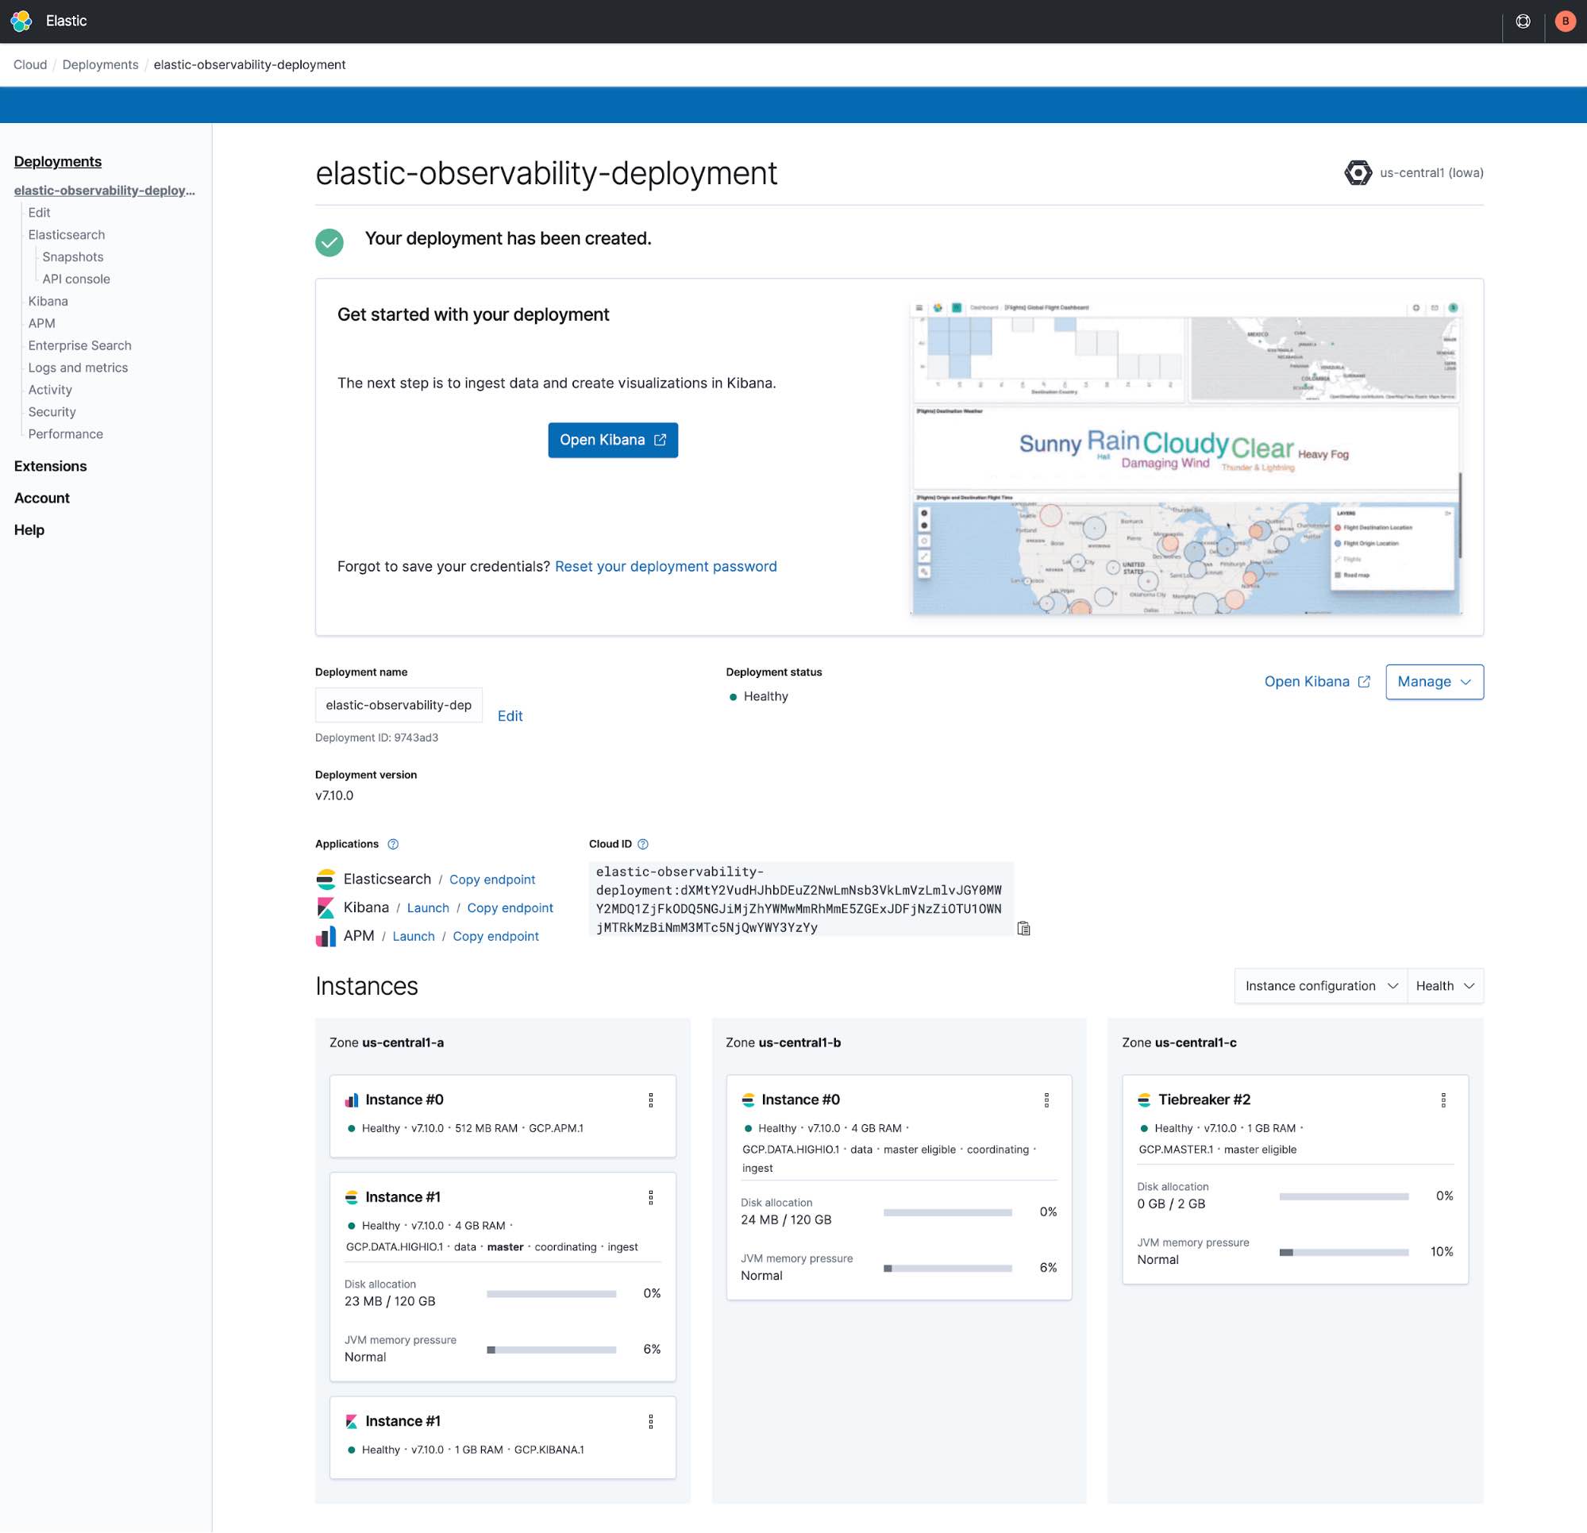Viewport: 1587px width, 1533px height.
Task: Open the Health filter dropdown
Action: pos(1446,985)
